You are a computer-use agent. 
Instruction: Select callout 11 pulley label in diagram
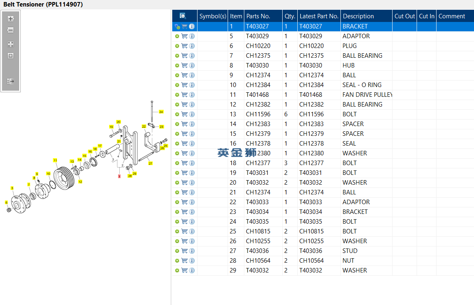click(55, 160)
